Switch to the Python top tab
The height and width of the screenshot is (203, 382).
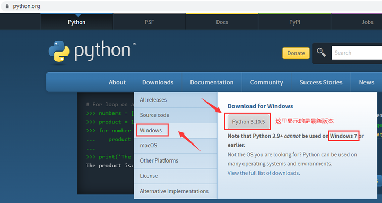click(x=77, y=22)
